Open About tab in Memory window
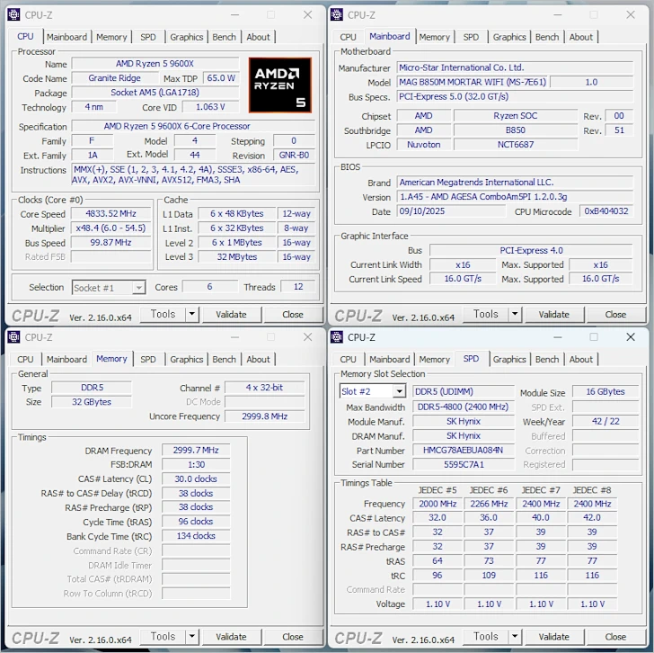Viewport: 654px width, 653px height. tap(258, 360)
